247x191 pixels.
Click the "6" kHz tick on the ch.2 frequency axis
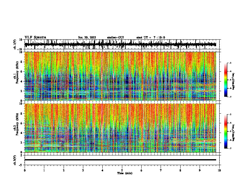pos(22,123)
